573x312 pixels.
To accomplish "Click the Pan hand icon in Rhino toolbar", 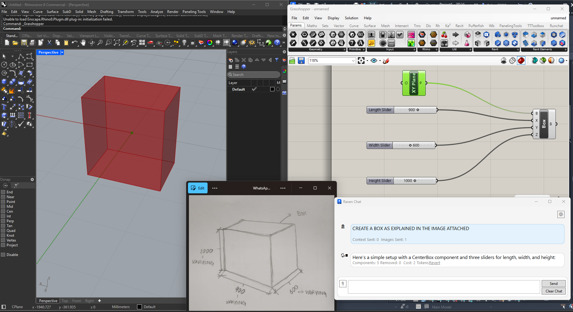I will coord(83,43).
